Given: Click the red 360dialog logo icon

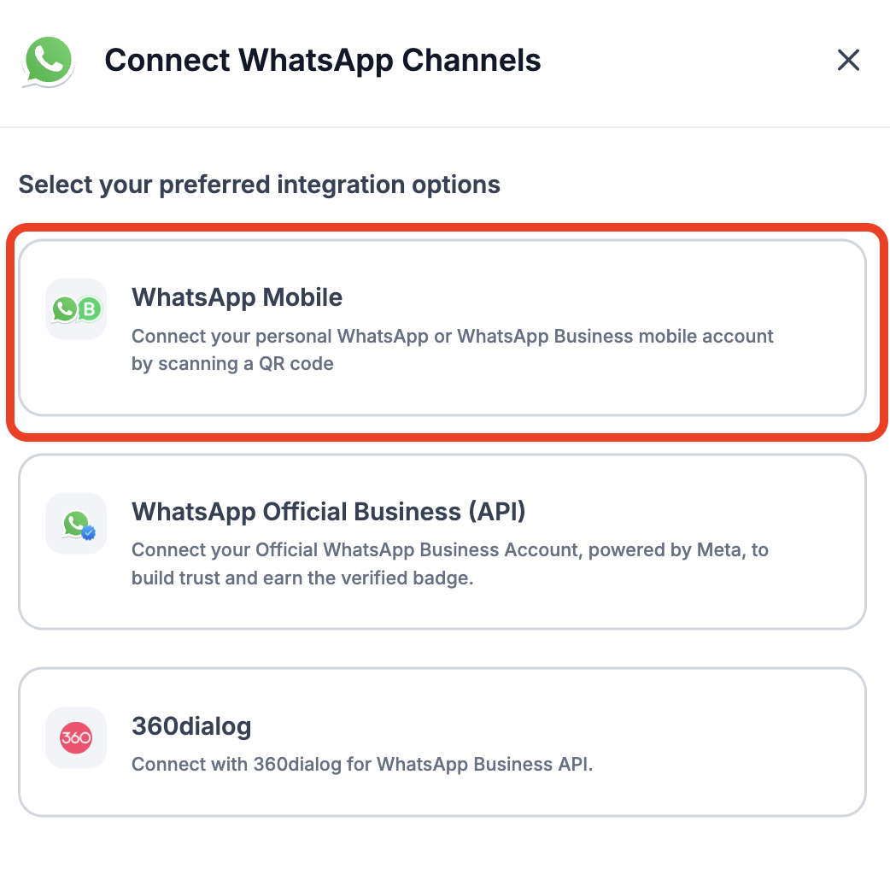Looking at the screenshot, I should click(x=76, y=737).
